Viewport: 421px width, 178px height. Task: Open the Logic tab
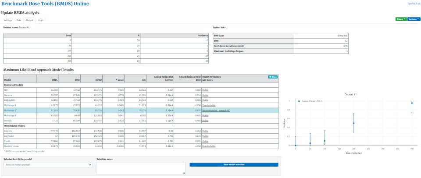pyautogui.click(x=41, y=20)
